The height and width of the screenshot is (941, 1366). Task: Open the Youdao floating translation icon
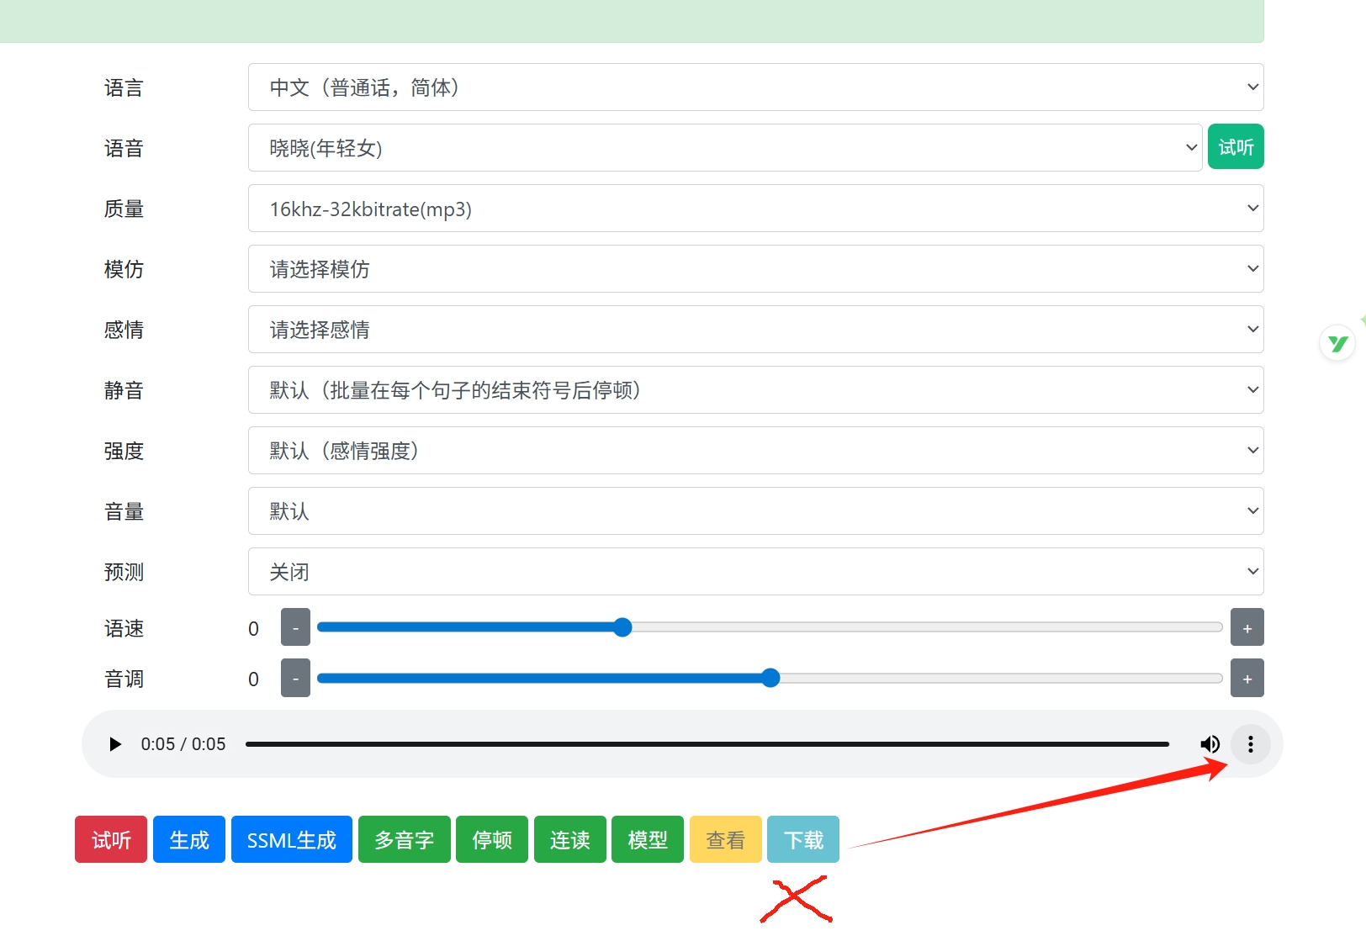[1337, 342]
